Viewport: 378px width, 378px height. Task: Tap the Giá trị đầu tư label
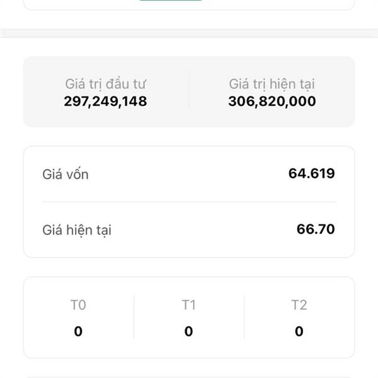point(105,84)
